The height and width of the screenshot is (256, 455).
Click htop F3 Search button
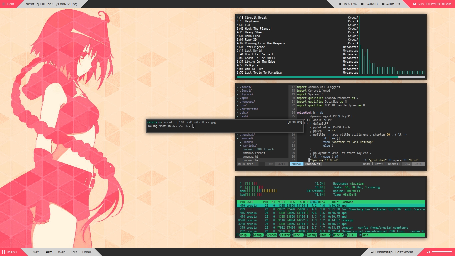coord(270,235)
